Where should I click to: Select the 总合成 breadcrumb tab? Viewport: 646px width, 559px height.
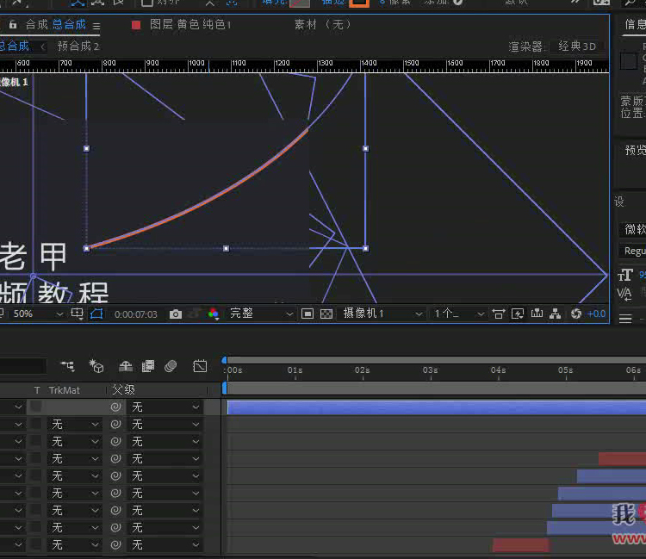15,47
